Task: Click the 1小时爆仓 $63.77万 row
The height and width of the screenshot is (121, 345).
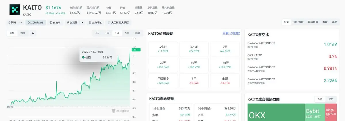Action: coord(171,108)
